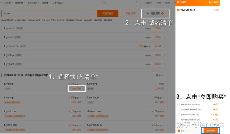Click 加入清单 under fuyer.cc
230x134 pixels.
[x=77, y=89]
